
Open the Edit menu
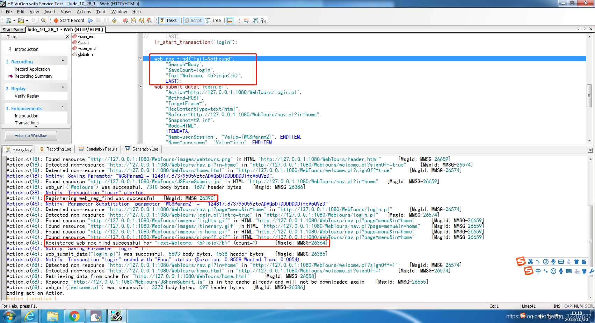[21, 12]
